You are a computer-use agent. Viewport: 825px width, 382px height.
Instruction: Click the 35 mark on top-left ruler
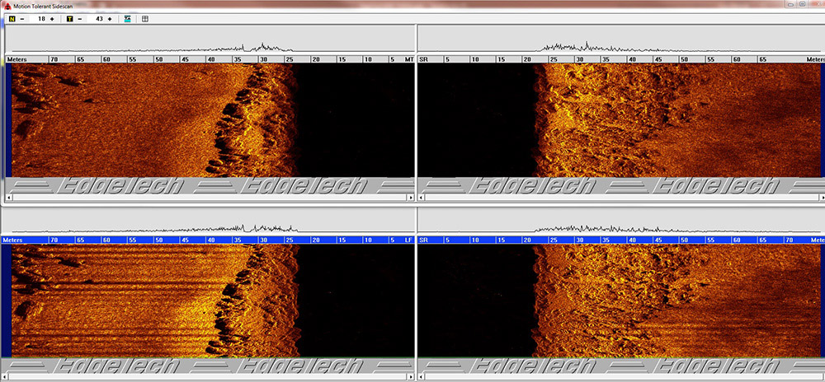click(238, 59)
